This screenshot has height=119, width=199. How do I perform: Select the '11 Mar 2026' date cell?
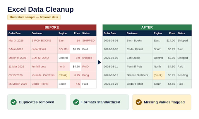tap(19, 67)
